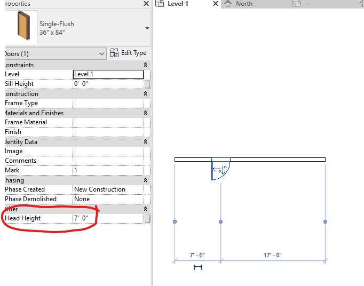Click the 17' - 0" temporary dimension text
364x286 pixels.
click(273, 255)
